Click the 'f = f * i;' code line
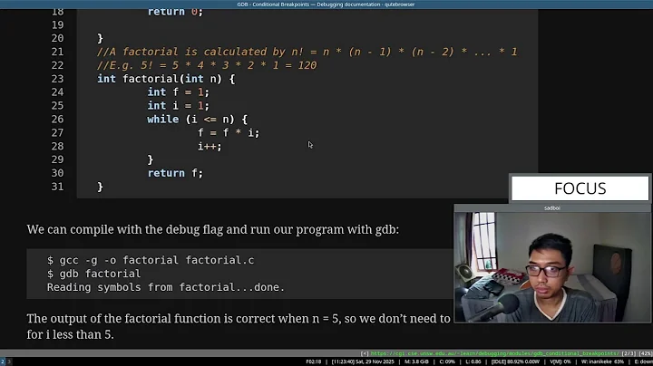653x366 pixels. [x=229, y=132]
